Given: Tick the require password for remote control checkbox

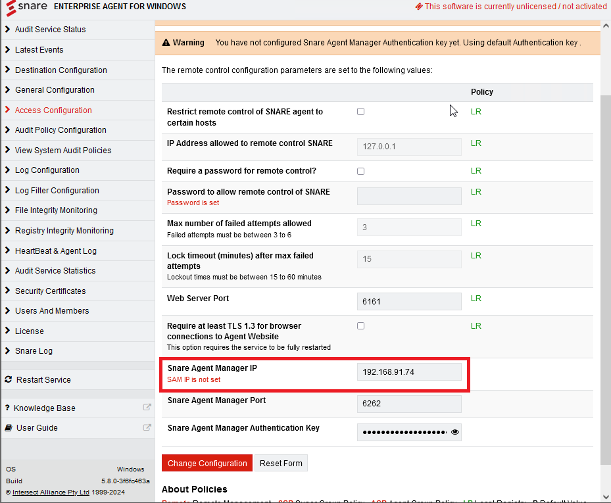Looking at the screenshot, I should (x=361, y=172).
